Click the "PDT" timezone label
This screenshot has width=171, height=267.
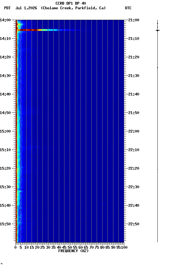pyautogui.click(x=7, y=8)
